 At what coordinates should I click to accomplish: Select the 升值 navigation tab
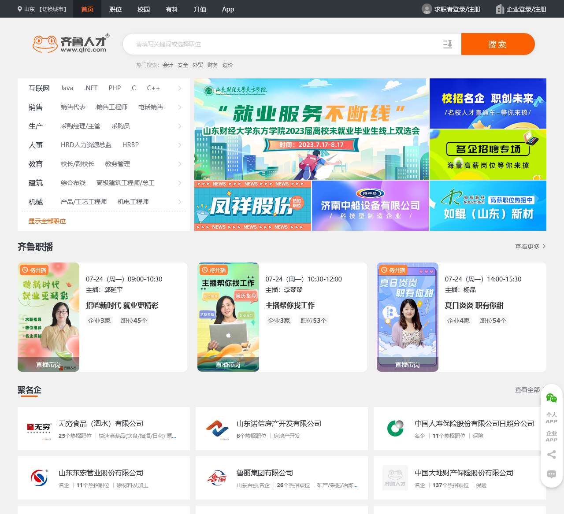point(200,9)
